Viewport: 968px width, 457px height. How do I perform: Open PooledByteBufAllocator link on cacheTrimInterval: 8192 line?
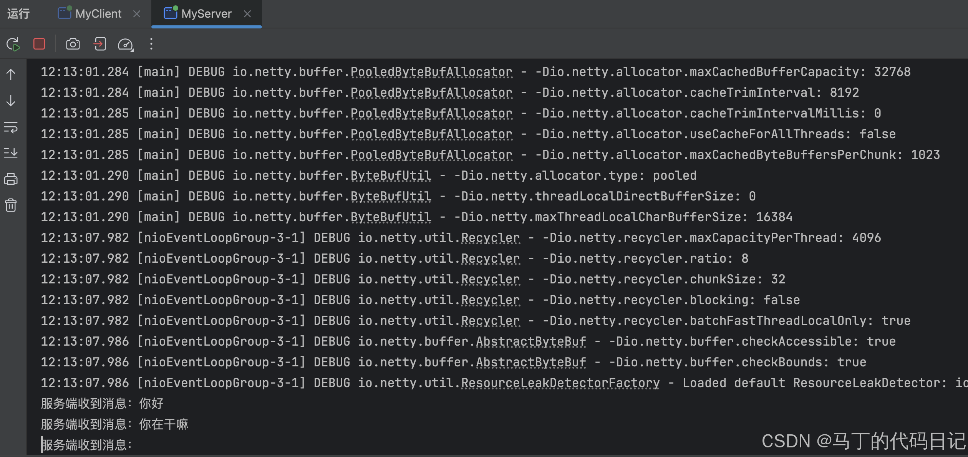[431, 93]
